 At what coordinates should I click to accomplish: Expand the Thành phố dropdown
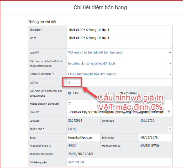(170, 129)
